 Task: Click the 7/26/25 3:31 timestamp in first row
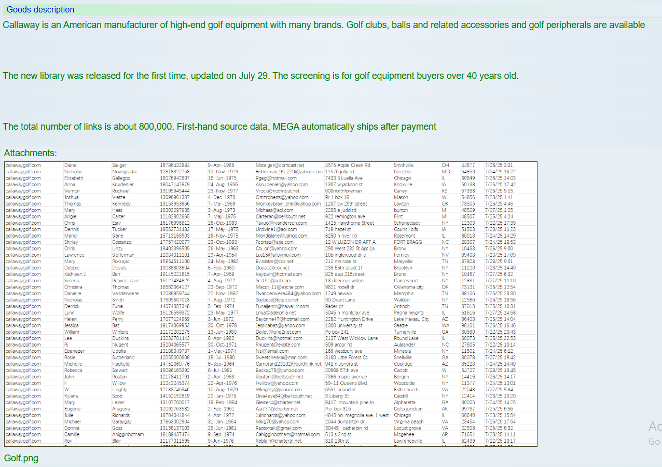pyautogui.click(x=499, y=166)
